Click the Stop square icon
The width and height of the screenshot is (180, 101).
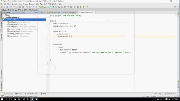65,7
